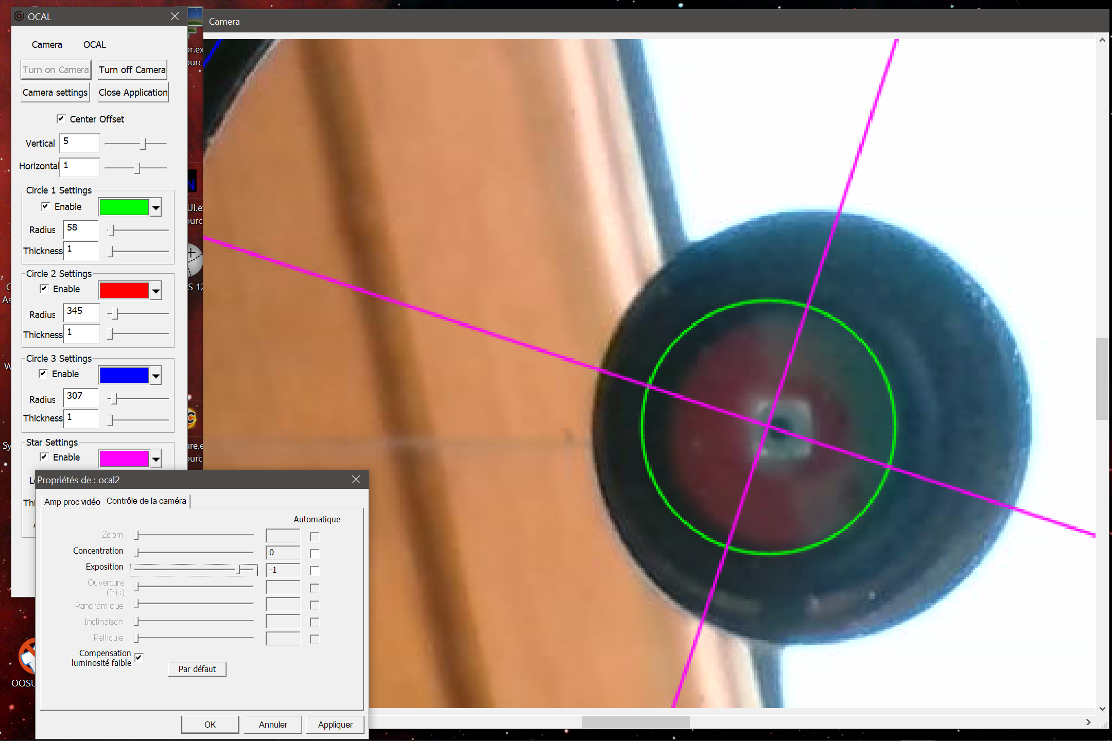Toggle the Center Offset checkbox
Screen dimensions: 1112x741
[61, 119]
